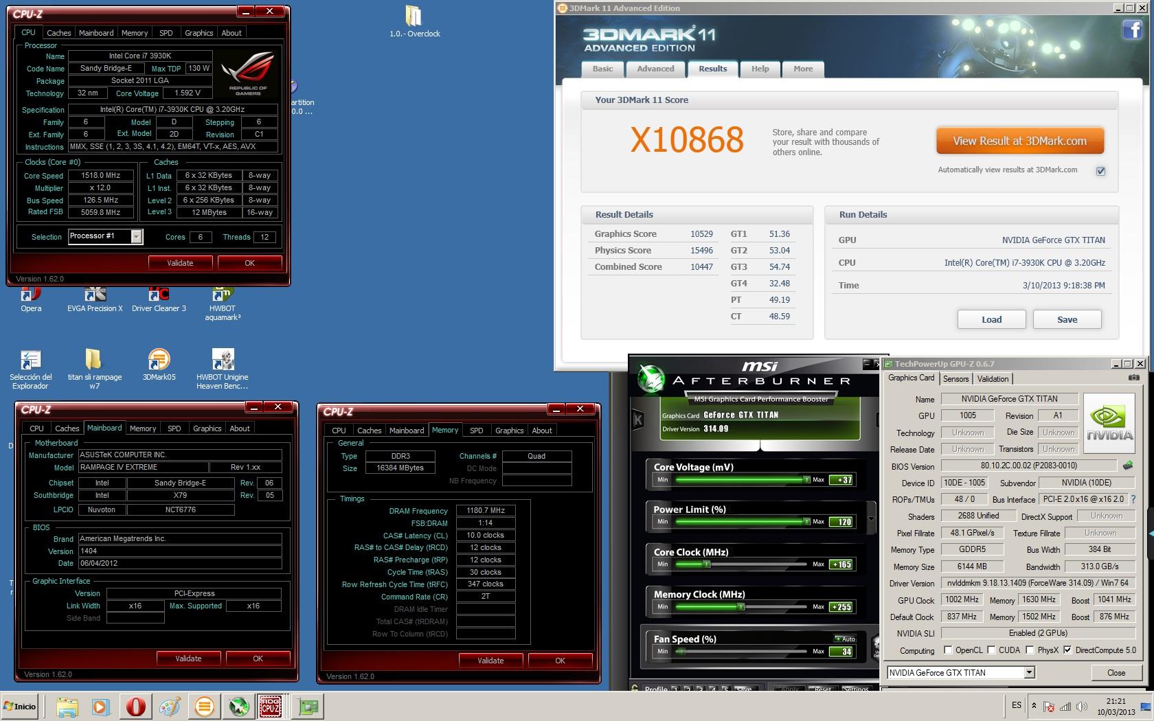Viewport: 1154px width, 721px height.
Task: Click the ROG CPU-Z taskbar icon
Action: 271,706
